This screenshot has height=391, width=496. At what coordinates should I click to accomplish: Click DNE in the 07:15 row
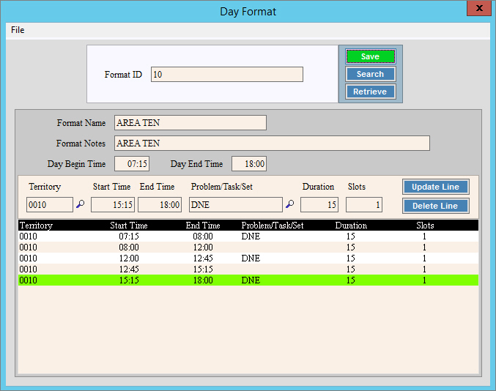[x=251, y=237]
